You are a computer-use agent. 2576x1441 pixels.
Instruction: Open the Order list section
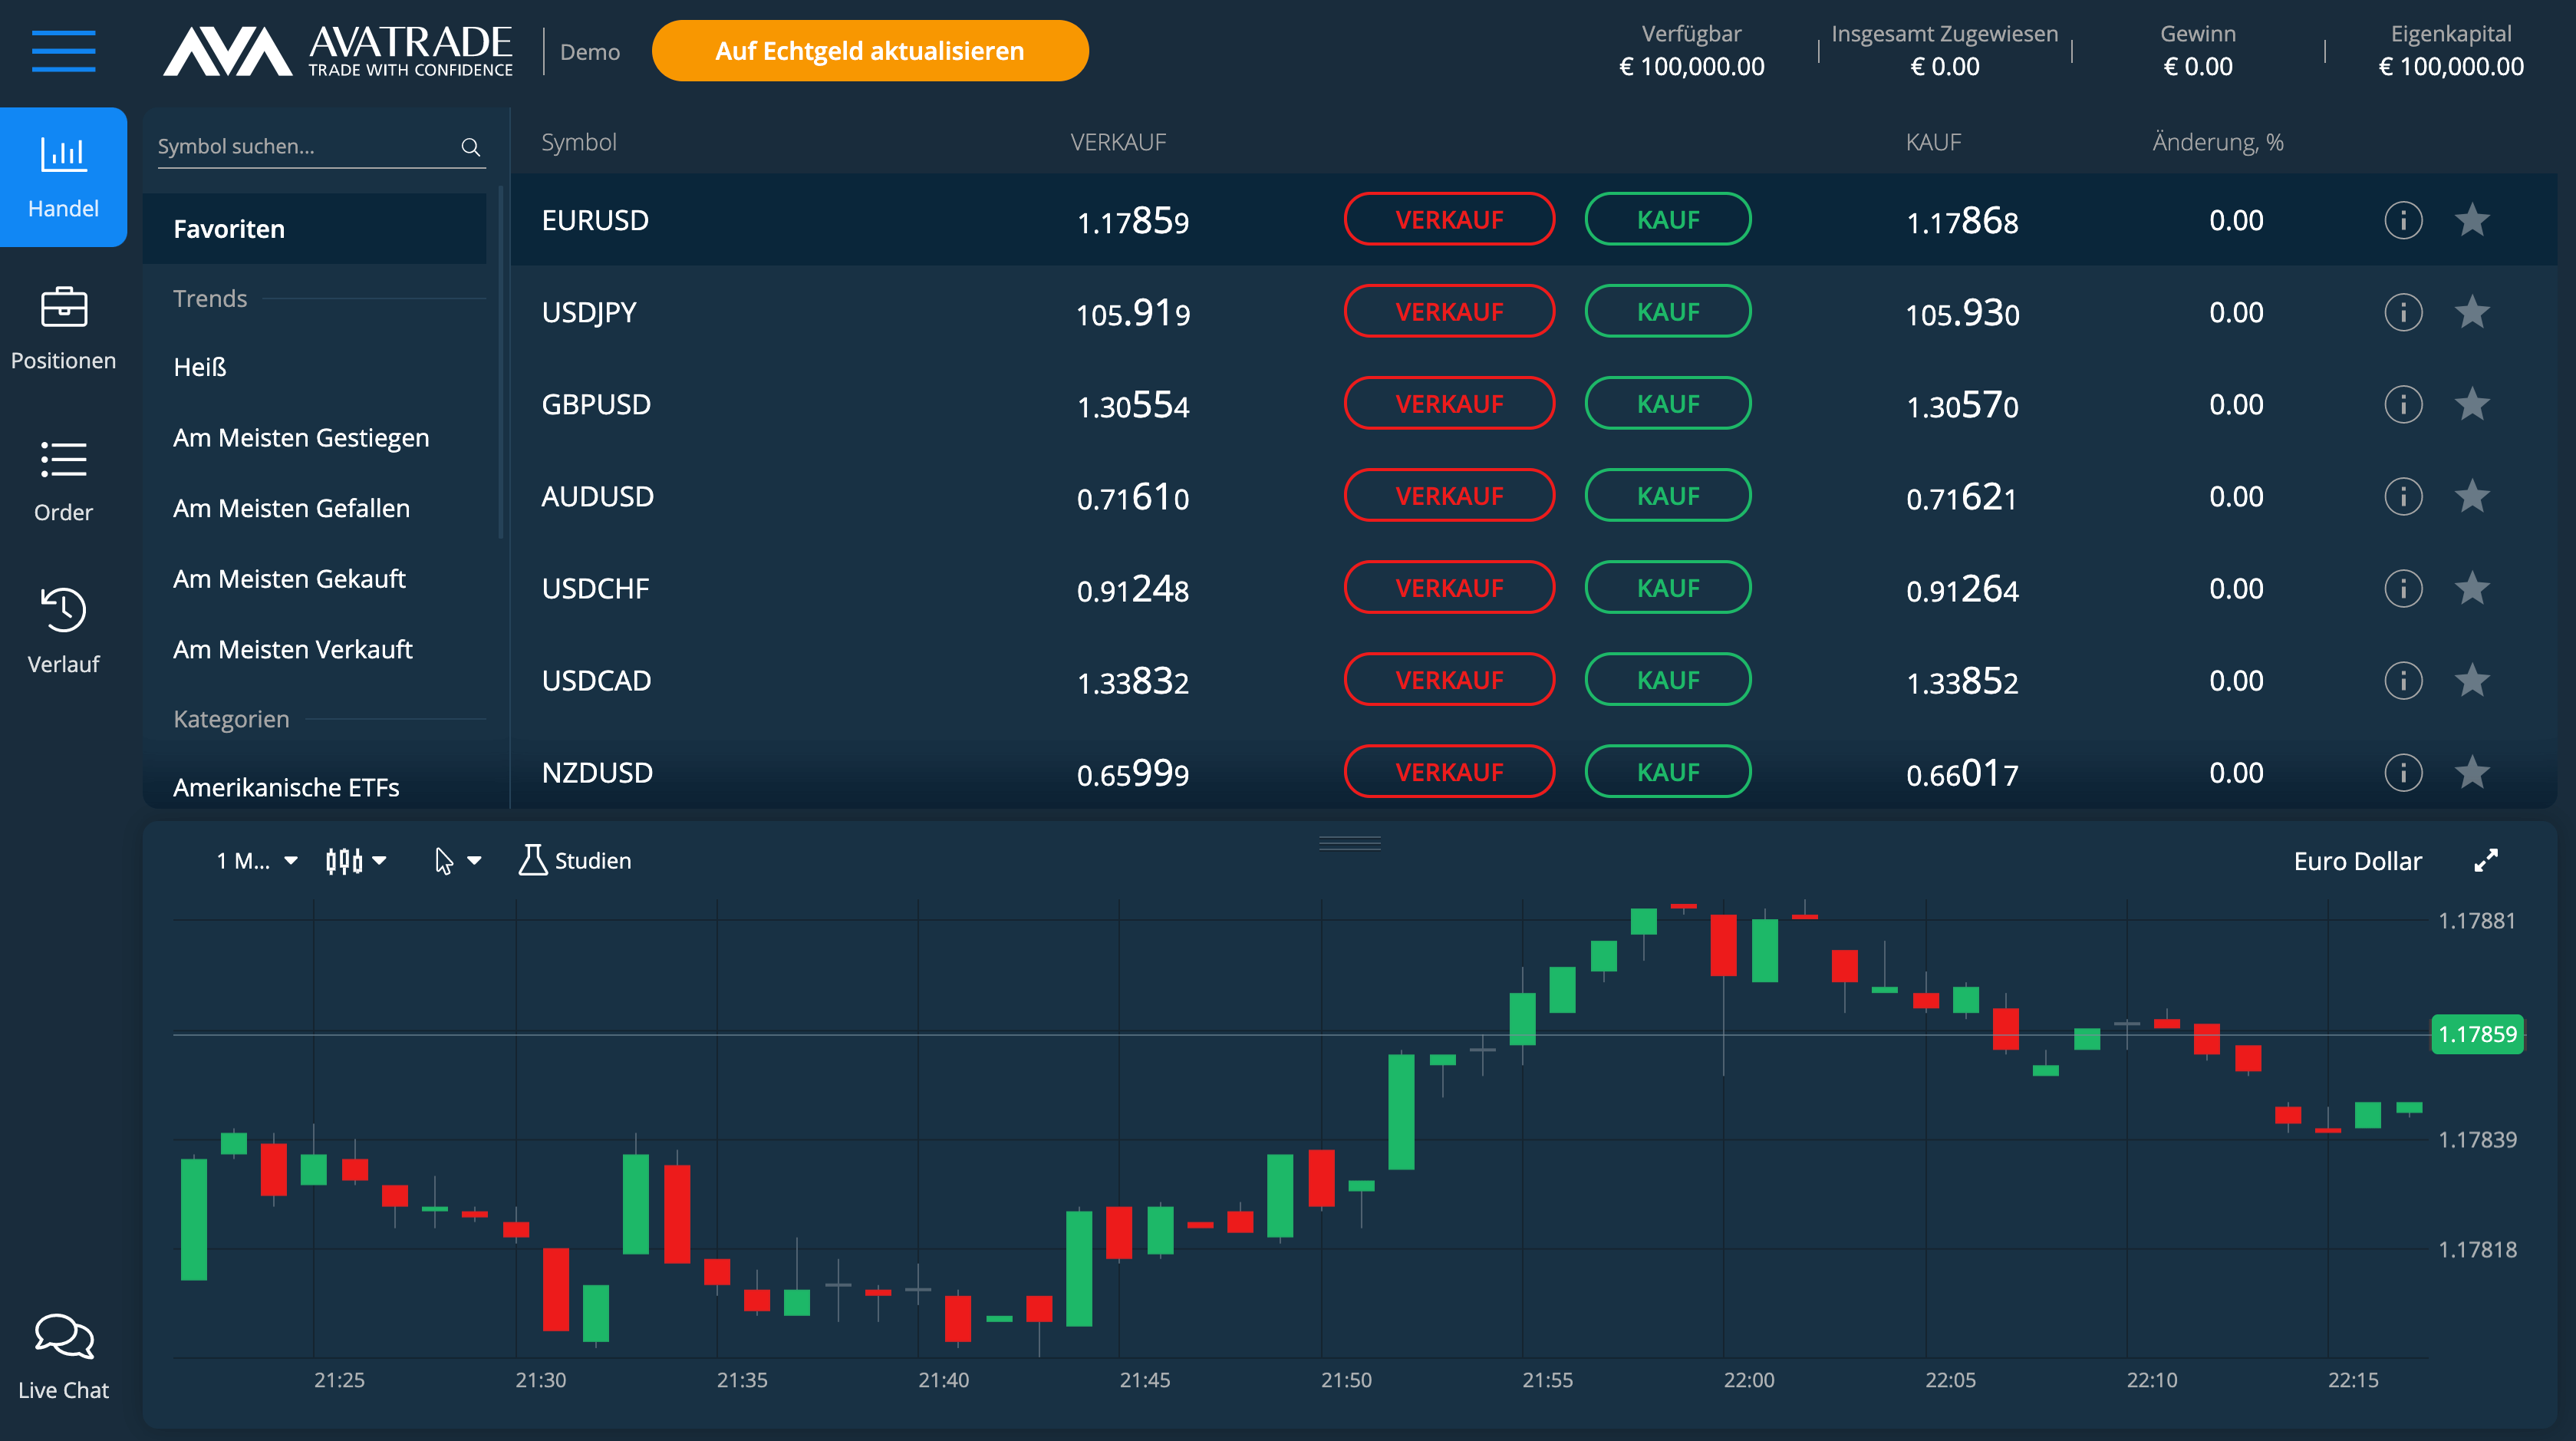tap(63, 481)
